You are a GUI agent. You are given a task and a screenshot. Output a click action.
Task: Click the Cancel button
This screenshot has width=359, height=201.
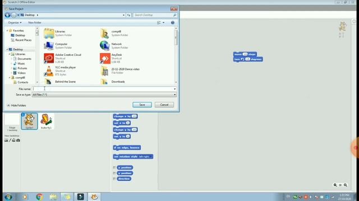tap(164, 105)
